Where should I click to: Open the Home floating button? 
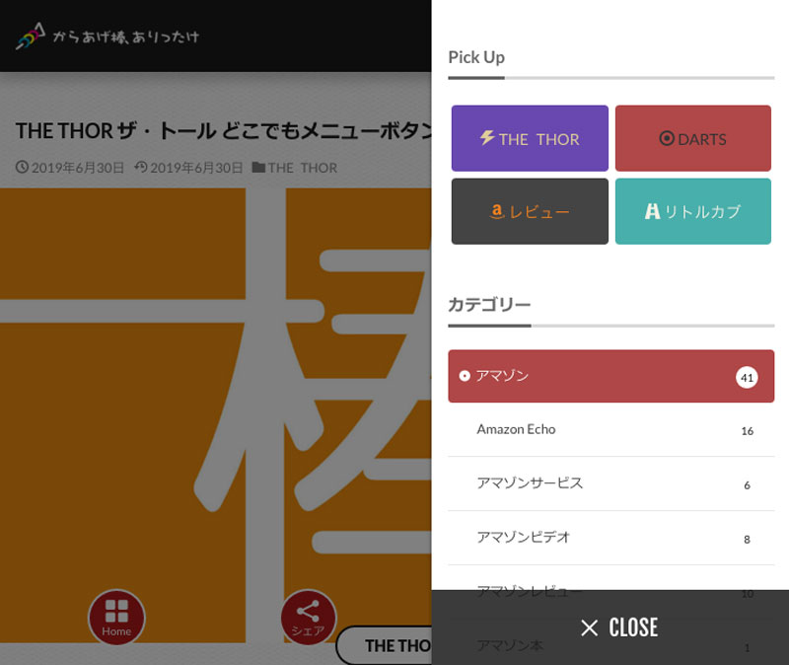tap(116, 618)
